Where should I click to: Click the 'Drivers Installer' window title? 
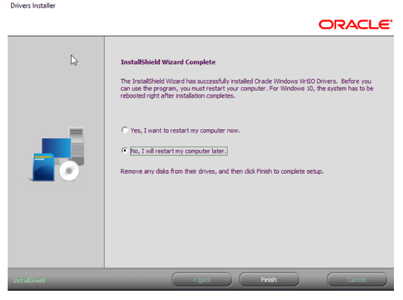33,6
